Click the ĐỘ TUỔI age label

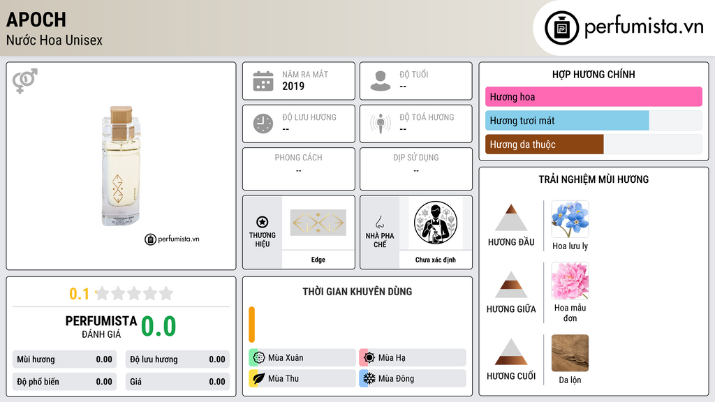point(414,74)
